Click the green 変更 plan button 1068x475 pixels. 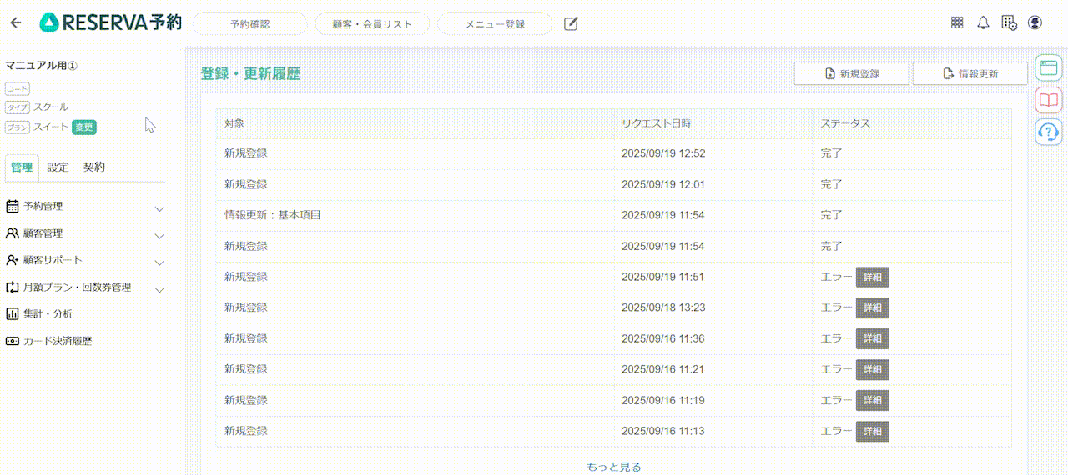84,127
